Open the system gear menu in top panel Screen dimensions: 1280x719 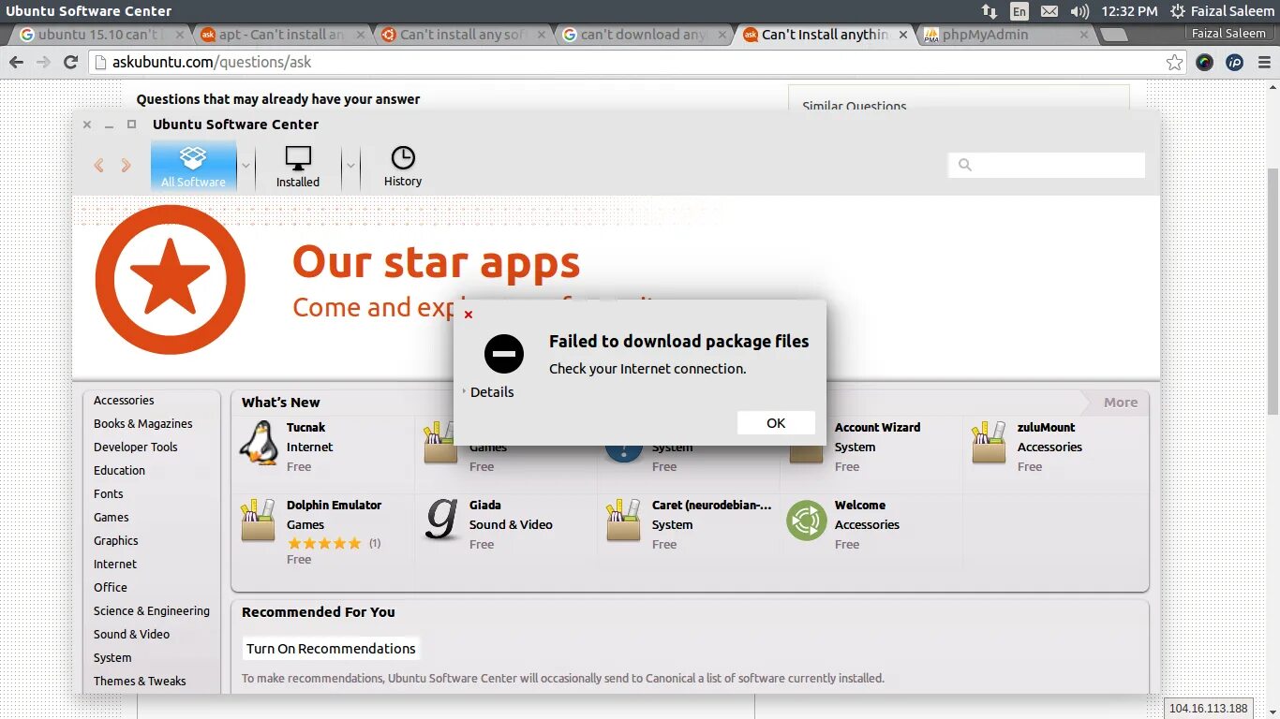tap(1178, 11)
